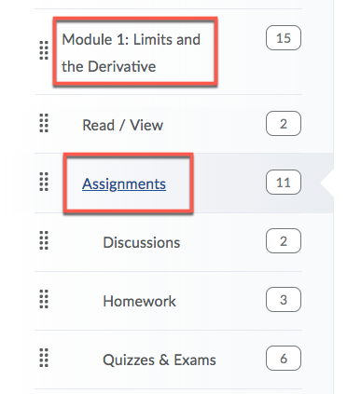Click the 6 badge for Quizzes & Exams
The image size is (361, 394).
point(284,359)
